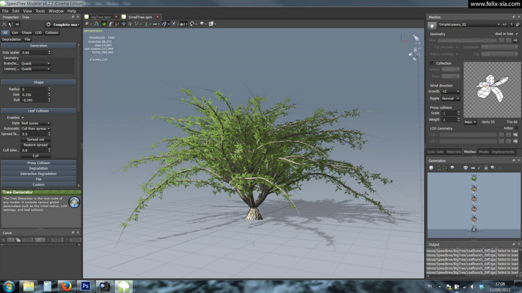This screenshot has width=522, height=293.
Task: Open the Tools menu
Action: click(40, 11)
